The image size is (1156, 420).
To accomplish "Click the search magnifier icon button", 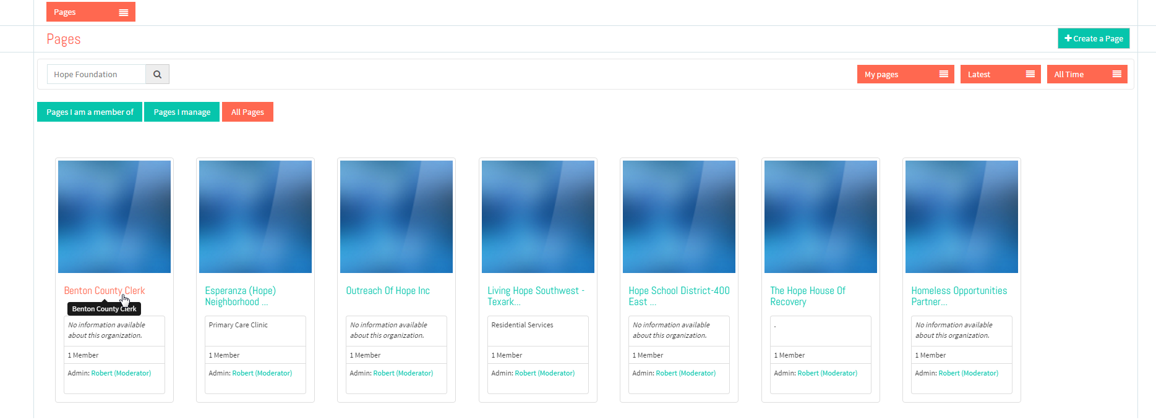I will point(157,74).
